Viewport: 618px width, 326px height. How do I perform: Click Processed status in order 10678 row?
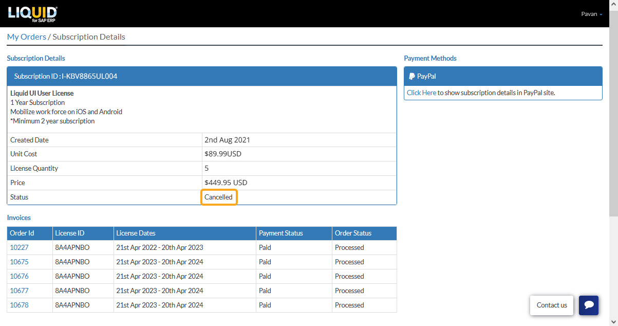(x=349, y=305)
